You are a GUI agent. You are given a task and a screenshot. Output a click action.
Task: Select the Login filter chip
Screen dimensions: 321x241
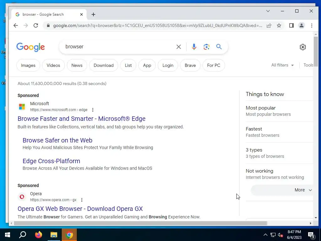(x=168, y=65)
